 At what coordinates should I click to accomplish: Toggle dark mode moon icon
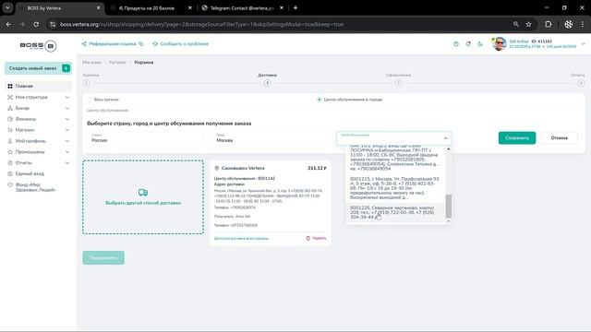click(x=480, y=44)
